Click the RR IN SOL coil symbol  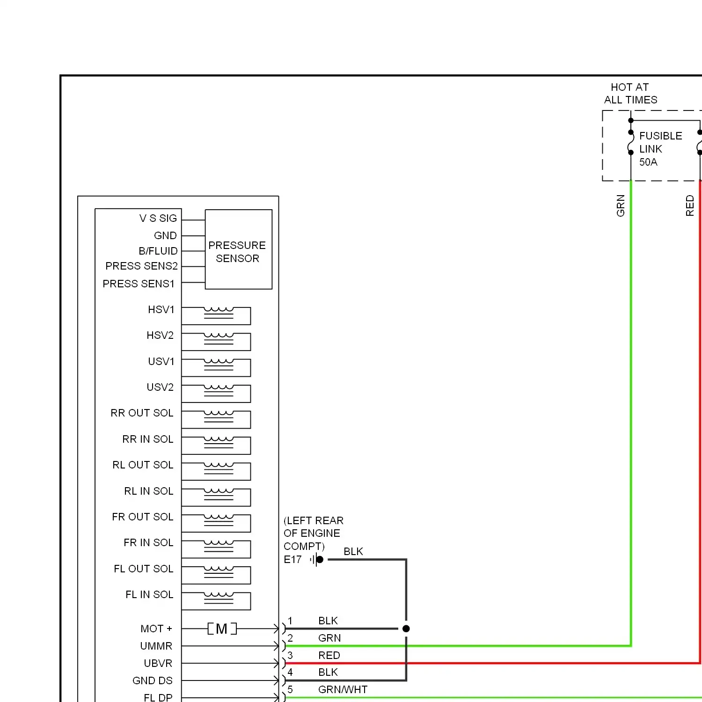pyautogui.click(x=219, y=443)
